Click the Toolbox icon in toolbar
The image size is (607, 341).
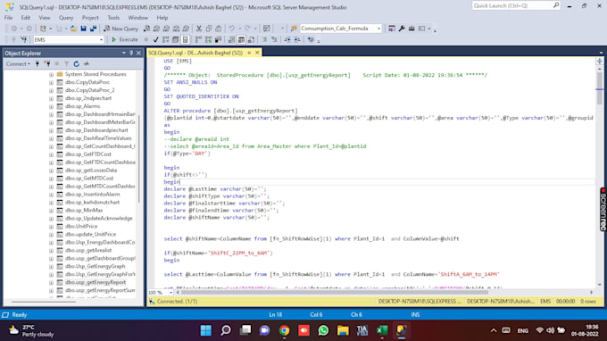pos(412,29)
